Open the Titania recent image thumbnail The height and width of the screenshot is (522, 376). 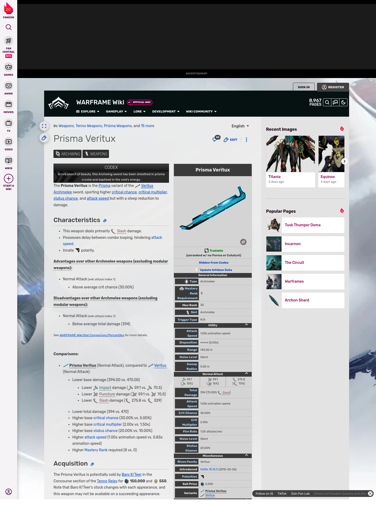tap(290, 154)
